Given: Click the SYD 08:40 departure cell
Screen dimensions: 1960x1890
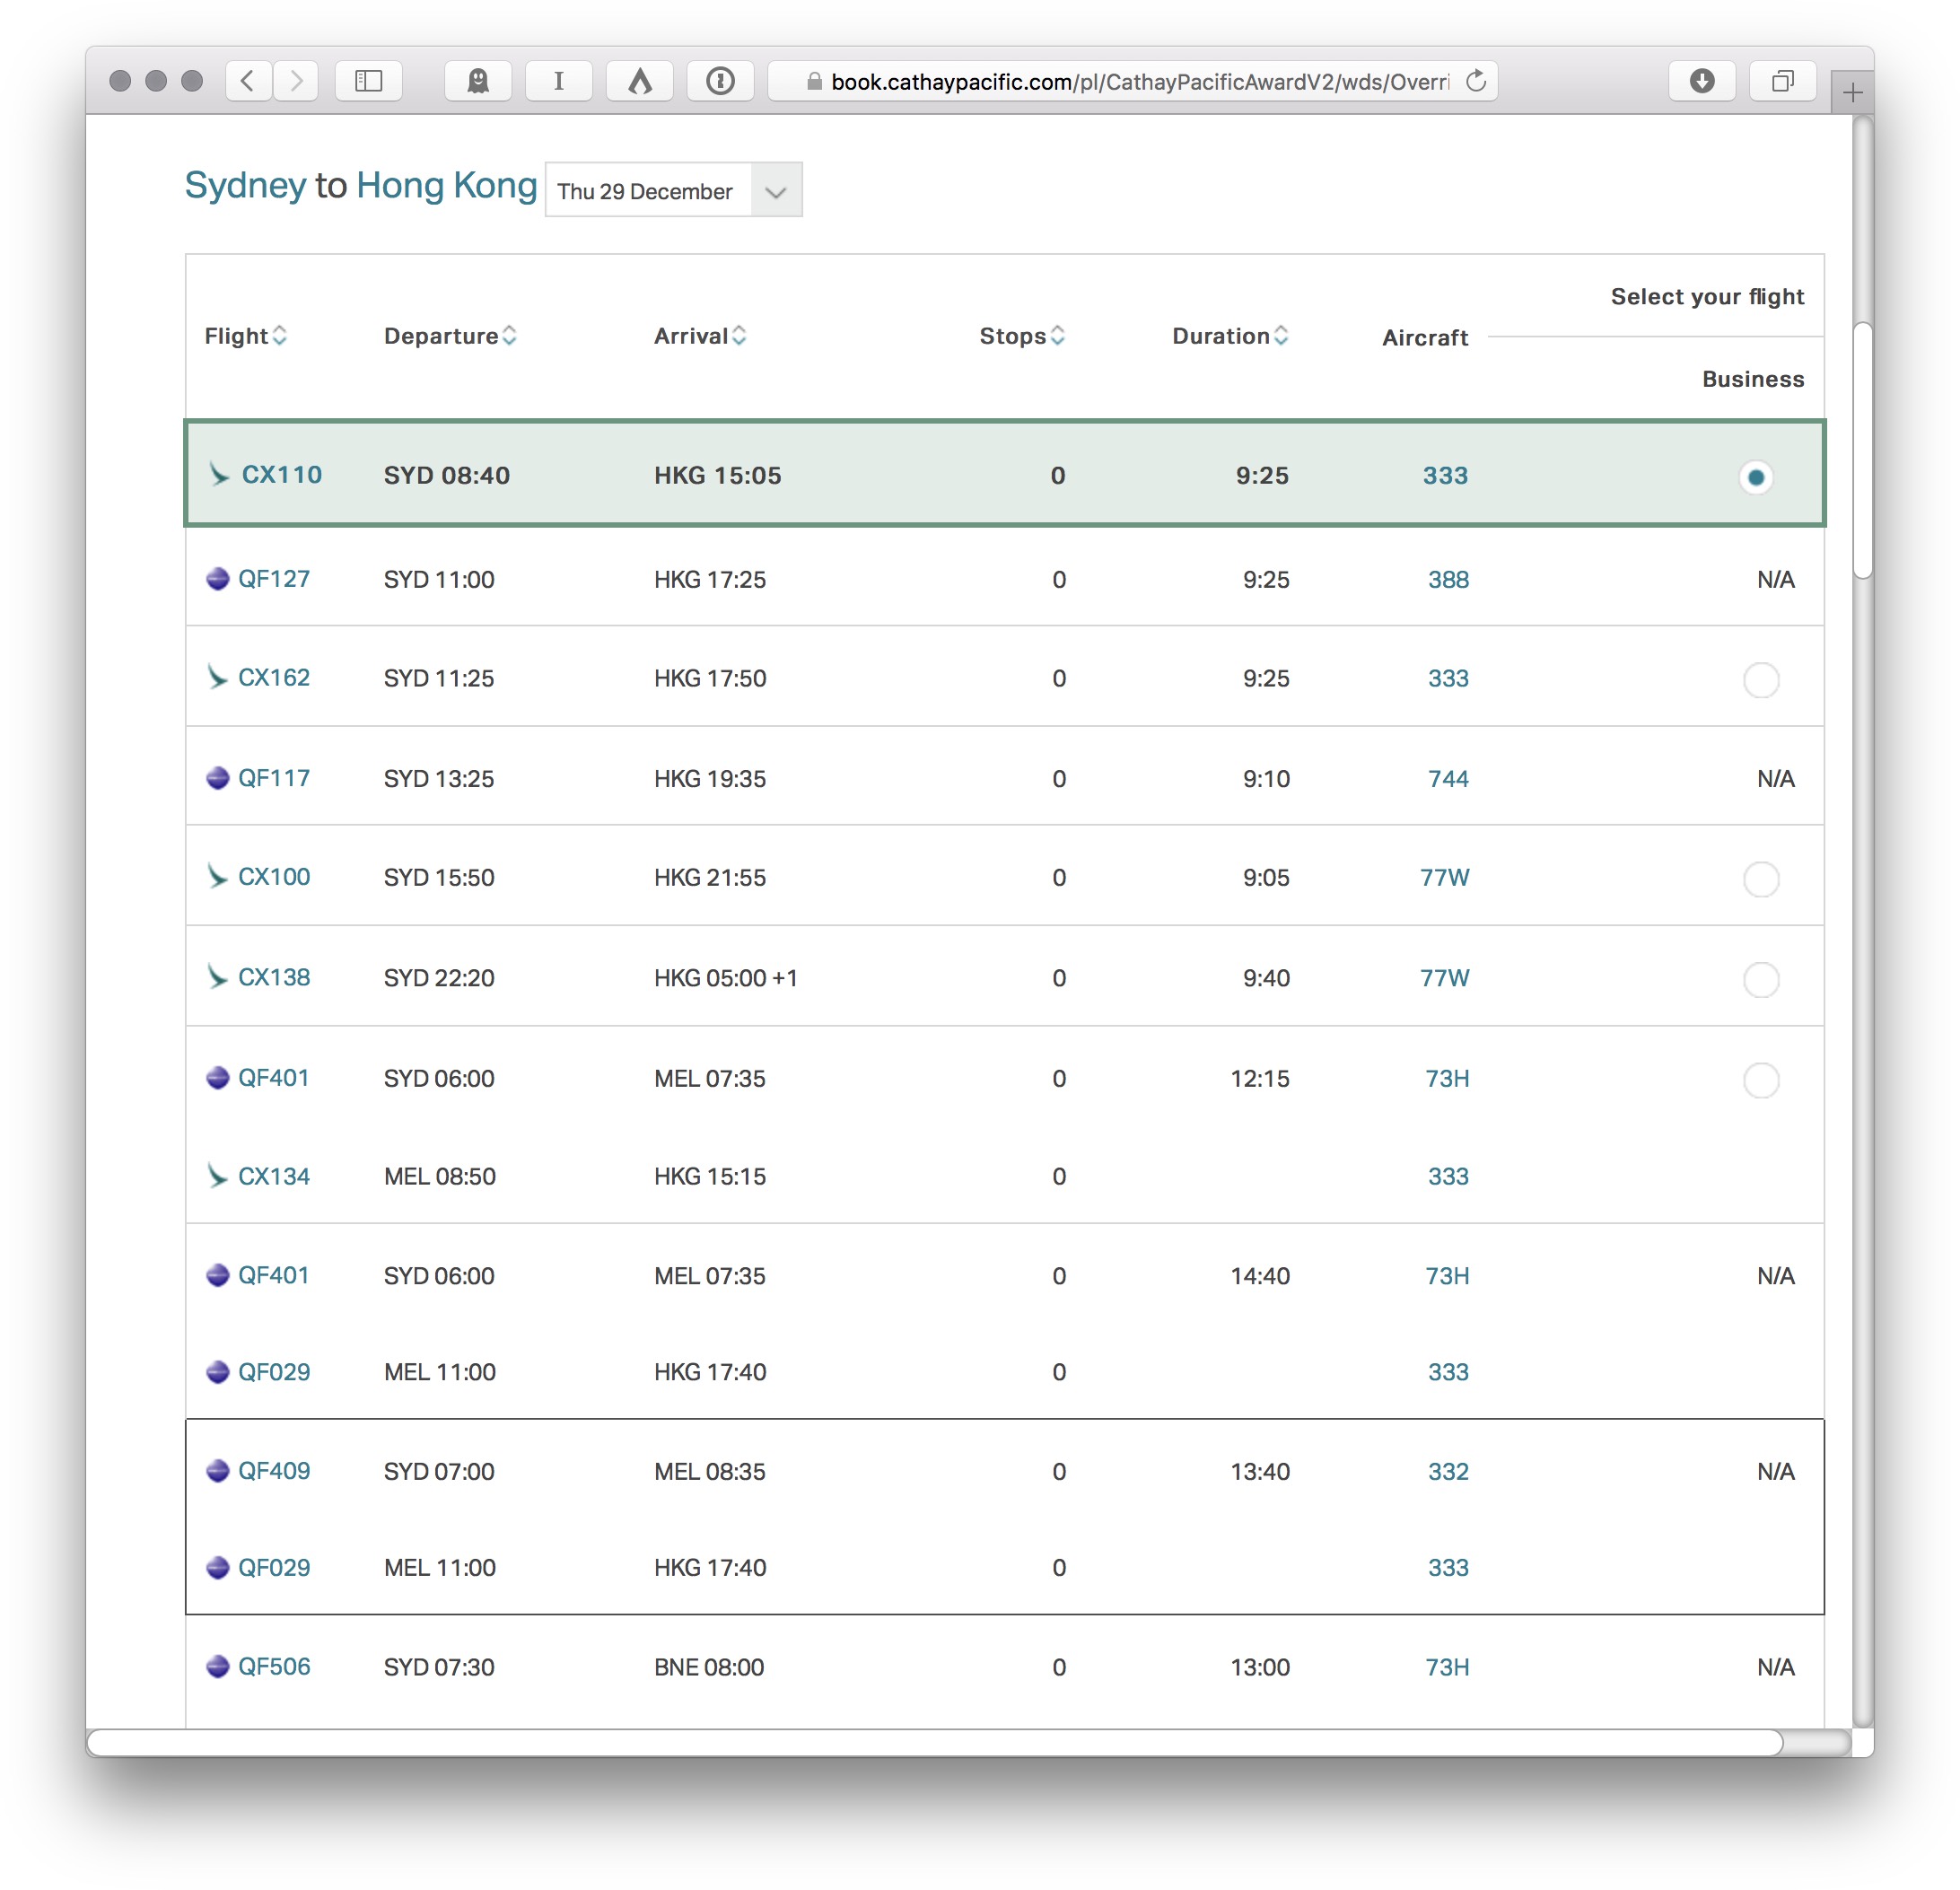Looking at the screenshot, I should pyautogui.click(x=447, y=475).
